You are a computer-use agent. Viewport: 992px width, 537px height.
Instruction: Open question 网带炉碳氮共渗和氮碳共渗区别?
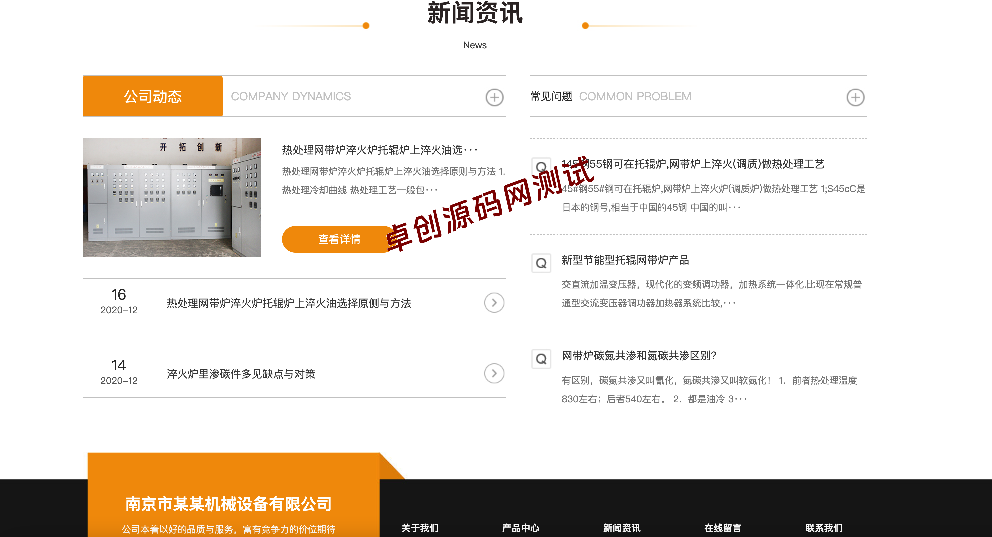coord(639,355)
